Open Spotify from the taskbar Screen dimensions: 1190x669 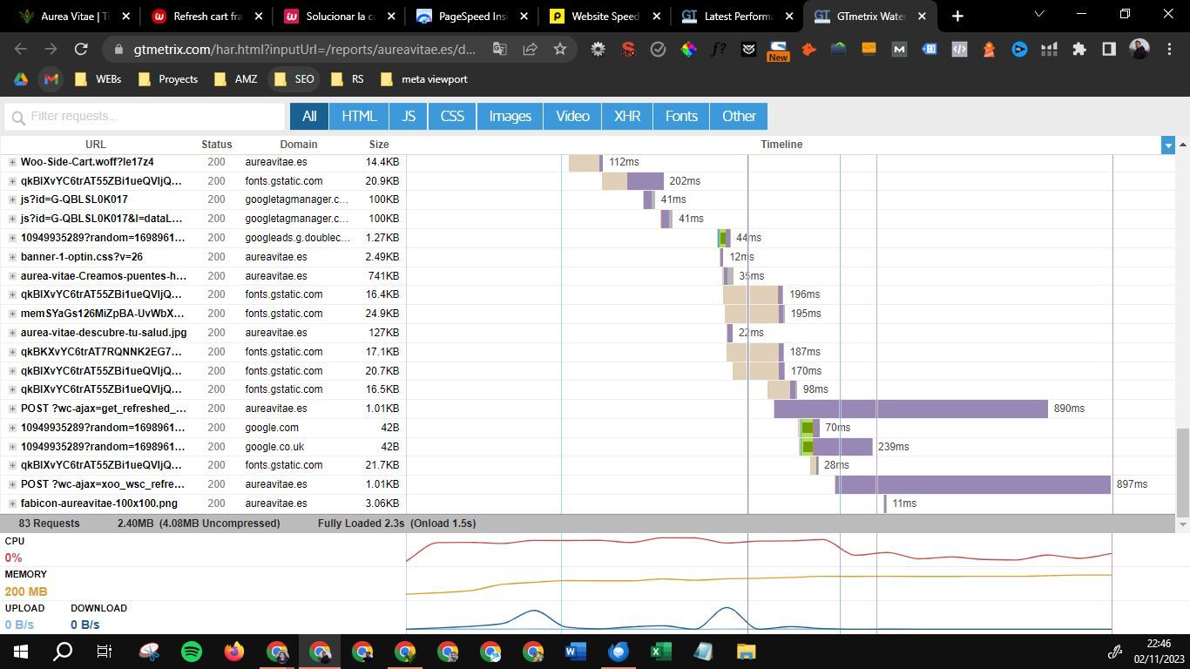192,652
